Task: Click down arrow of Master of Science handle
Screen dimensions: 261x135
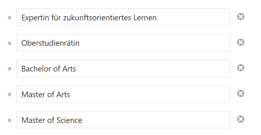Action: (10, 121)
